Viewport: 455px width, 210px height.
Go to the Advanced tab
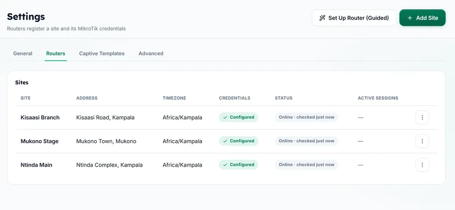click(x=151, y=53)
